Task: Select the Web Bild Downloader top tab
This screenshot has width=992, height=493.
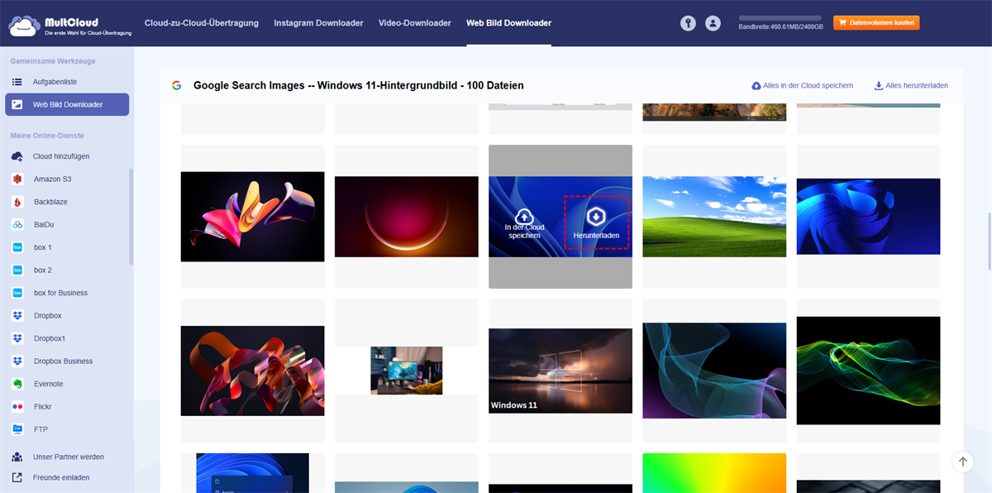Action: tap(508, 23)
